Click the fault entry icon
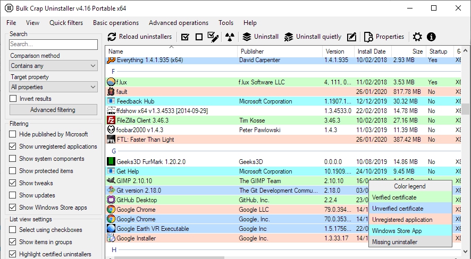471x259 pixels. (111, 92)
